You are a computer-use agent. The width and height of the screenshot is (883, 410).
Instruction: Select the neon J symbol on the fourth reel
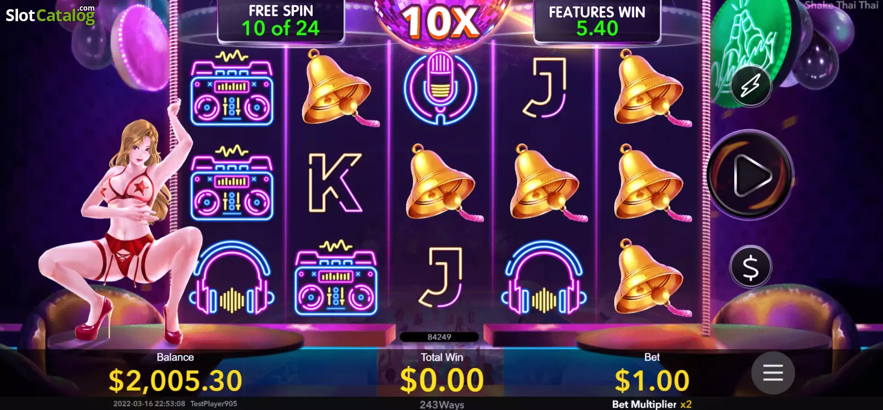click(545, 87)
